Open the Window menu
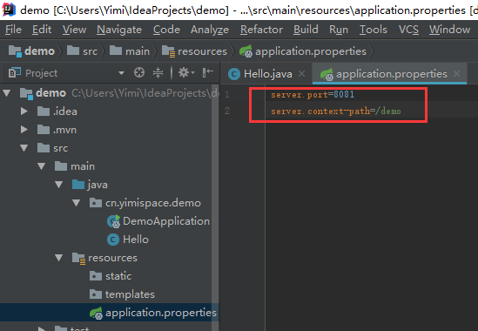The image size is (478, 331). coord(449,30)
